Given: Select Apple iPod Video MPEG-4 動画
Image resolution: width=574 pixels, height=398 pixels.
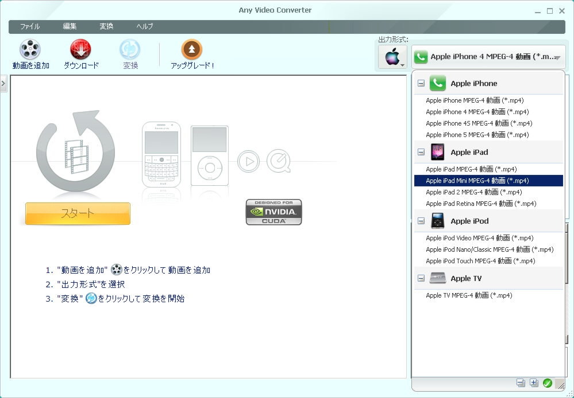Looking at the screenshot, I should click(x=488, y=238).
